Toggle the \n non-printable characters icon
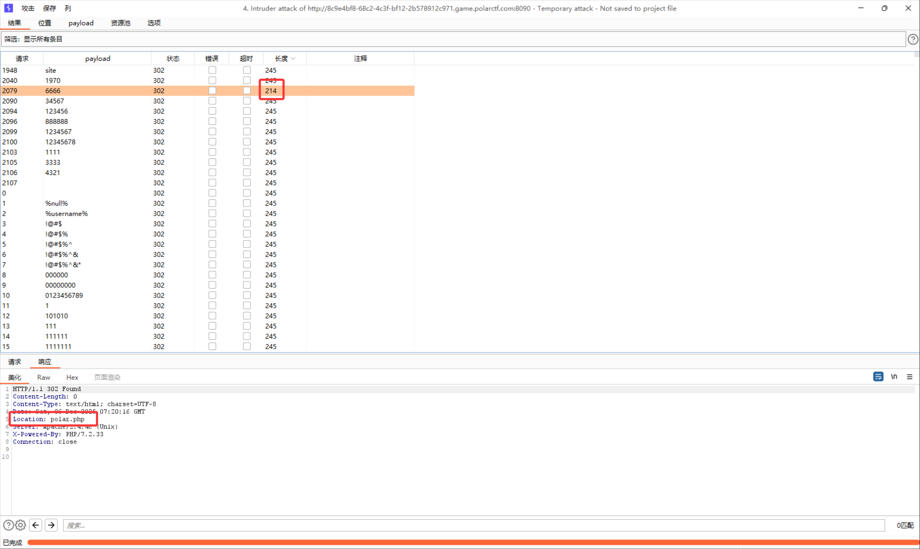Image resolution: width=920 pixels, height=549 pixels. pyautogui.click(x=894, y=377)
